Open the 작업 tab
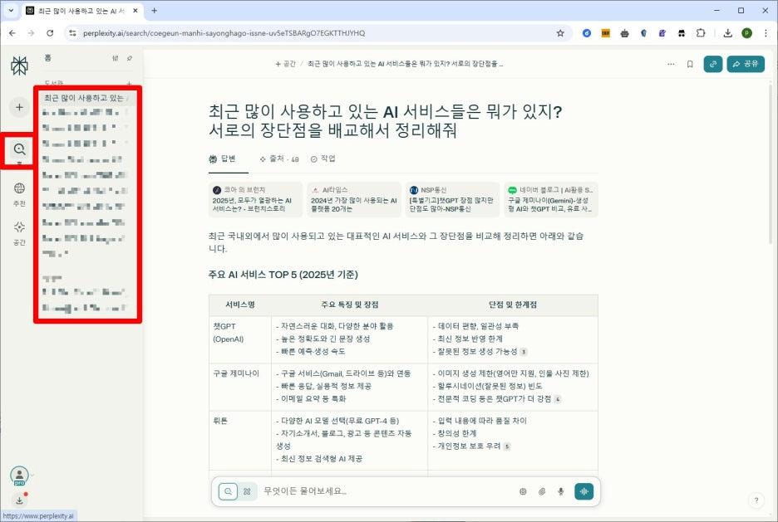 tap(323, 159)
